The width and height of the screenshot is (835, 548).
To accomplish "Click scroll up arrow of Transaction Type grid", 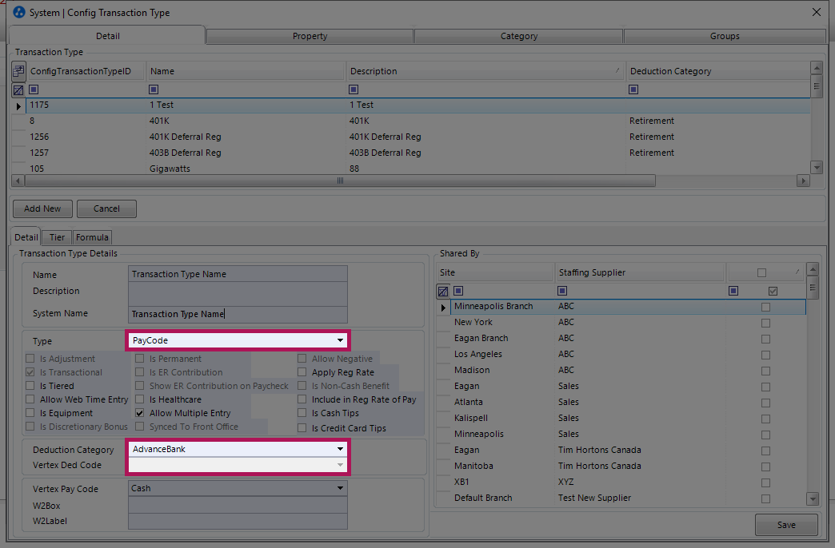I will (x=817, y=68).
